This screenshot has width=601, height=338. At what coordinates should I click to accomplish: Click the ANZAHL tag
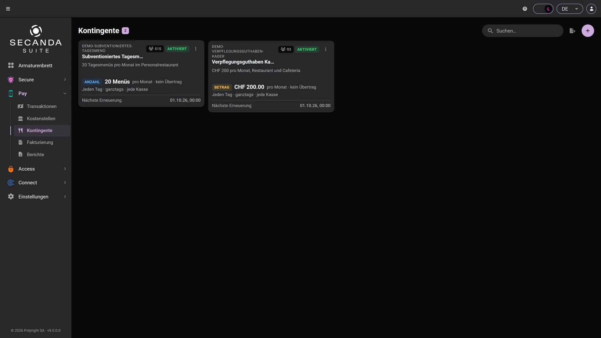pyautogui.click(x=92, y=82)
